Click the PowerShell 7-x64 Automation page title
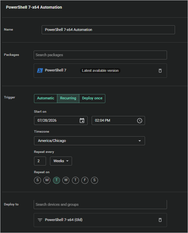 [34, 7]
